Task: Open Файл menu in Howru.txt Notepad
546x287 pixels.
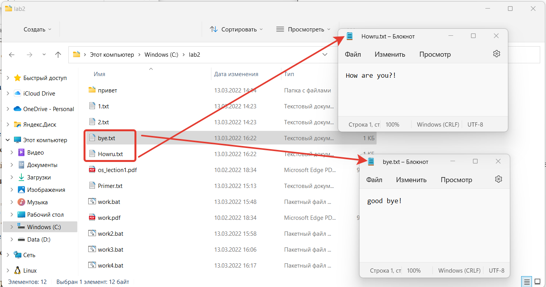Action: [x=353, y=54]
